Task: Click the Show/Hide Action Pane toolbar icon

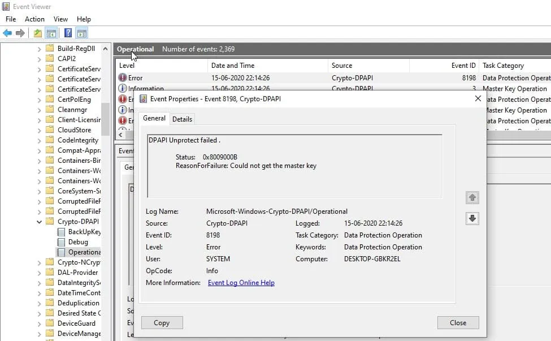Action: (82, 33)
